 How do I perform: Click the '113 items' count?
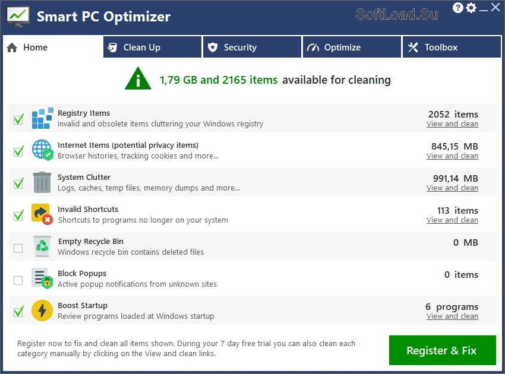[457, 211]
